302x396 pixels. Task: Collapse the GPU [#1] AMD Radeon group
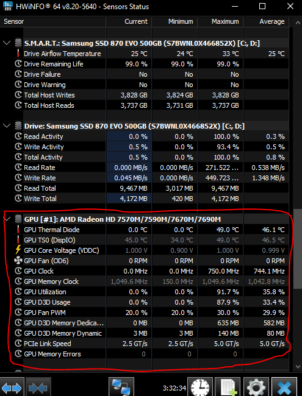pos(7,219)
